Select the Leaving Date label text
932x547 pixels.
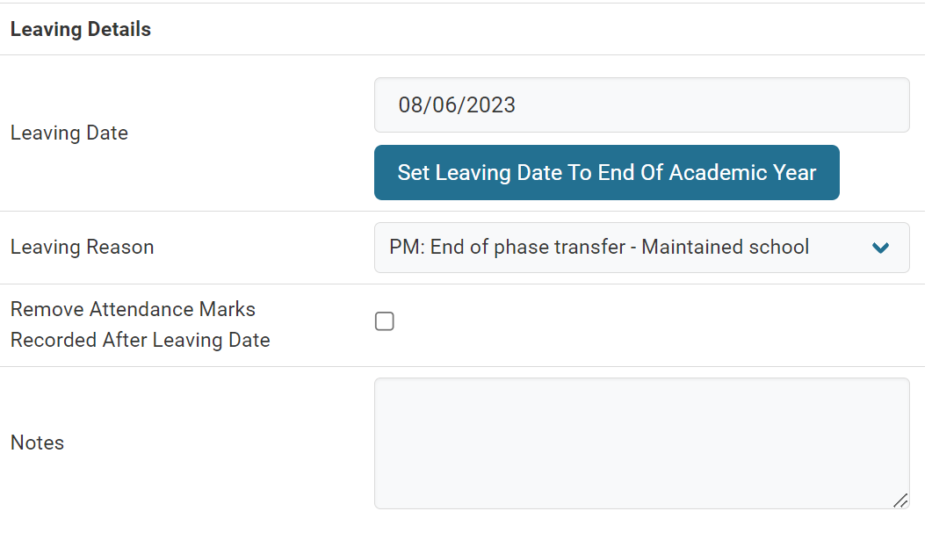click(69, 133)
